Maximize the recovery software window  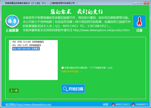(141, 3)
